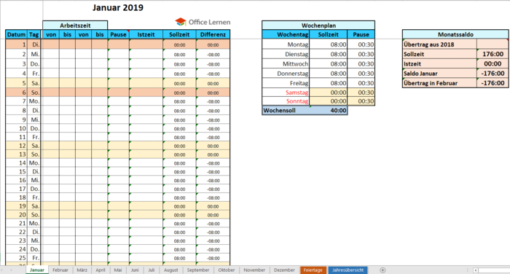510x274 pixels.
Task: Select the Differenz cell for day 10
Action: 213,129
